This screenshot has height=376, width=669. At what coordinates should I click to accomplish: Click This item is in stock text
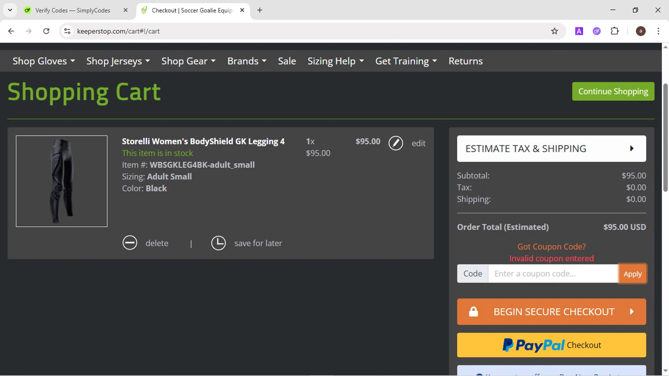tap(157, 153)
